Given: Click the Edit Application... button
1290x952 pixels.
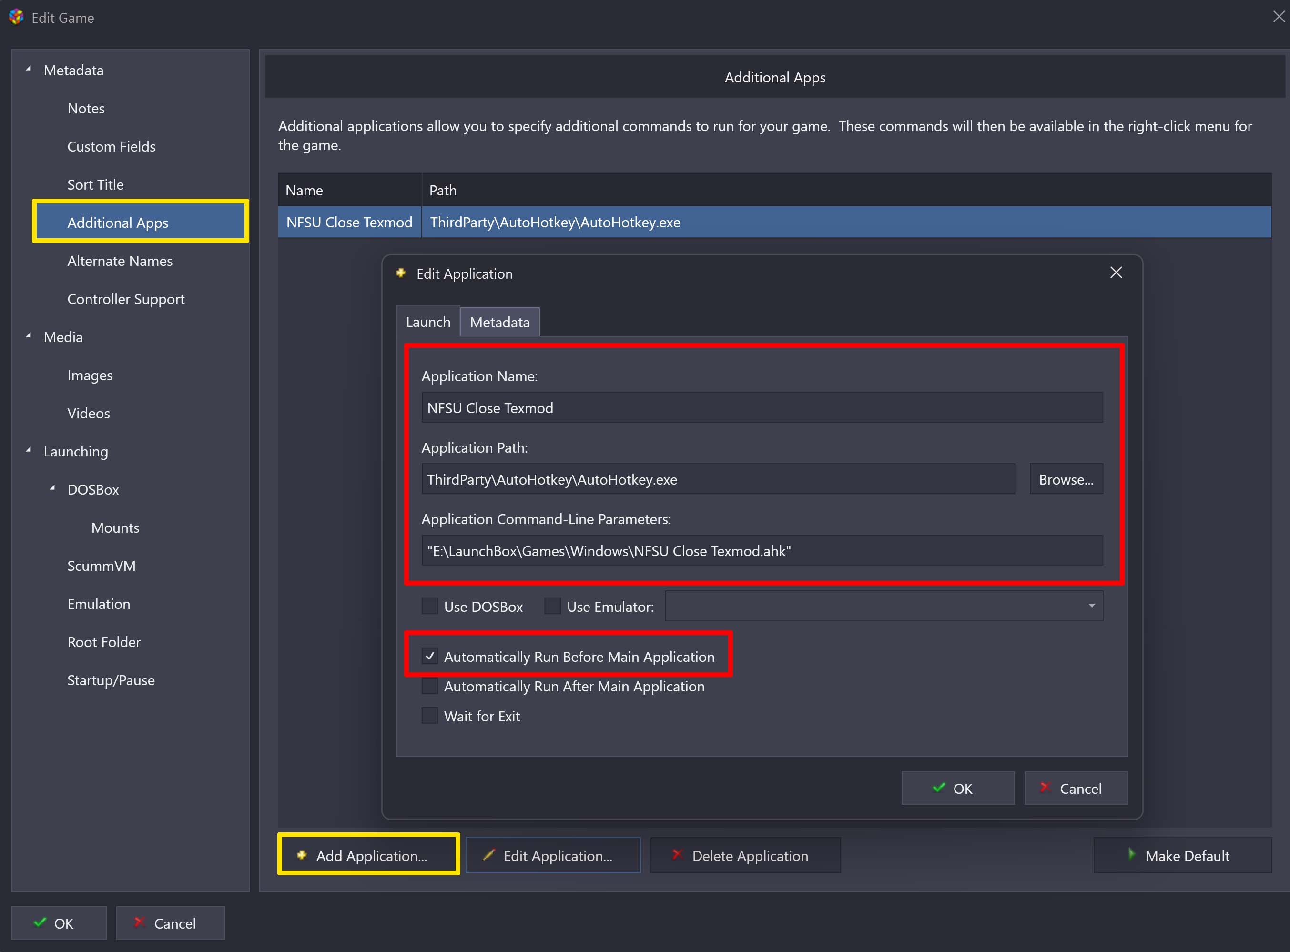Looking at the screenshot, I should (x=553, y=855).
